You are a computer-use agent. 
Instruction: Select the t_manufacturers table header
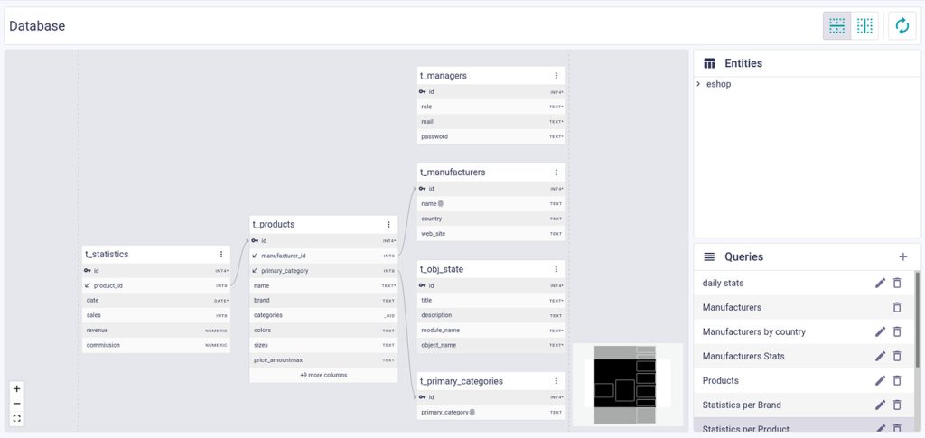[491, 172]
